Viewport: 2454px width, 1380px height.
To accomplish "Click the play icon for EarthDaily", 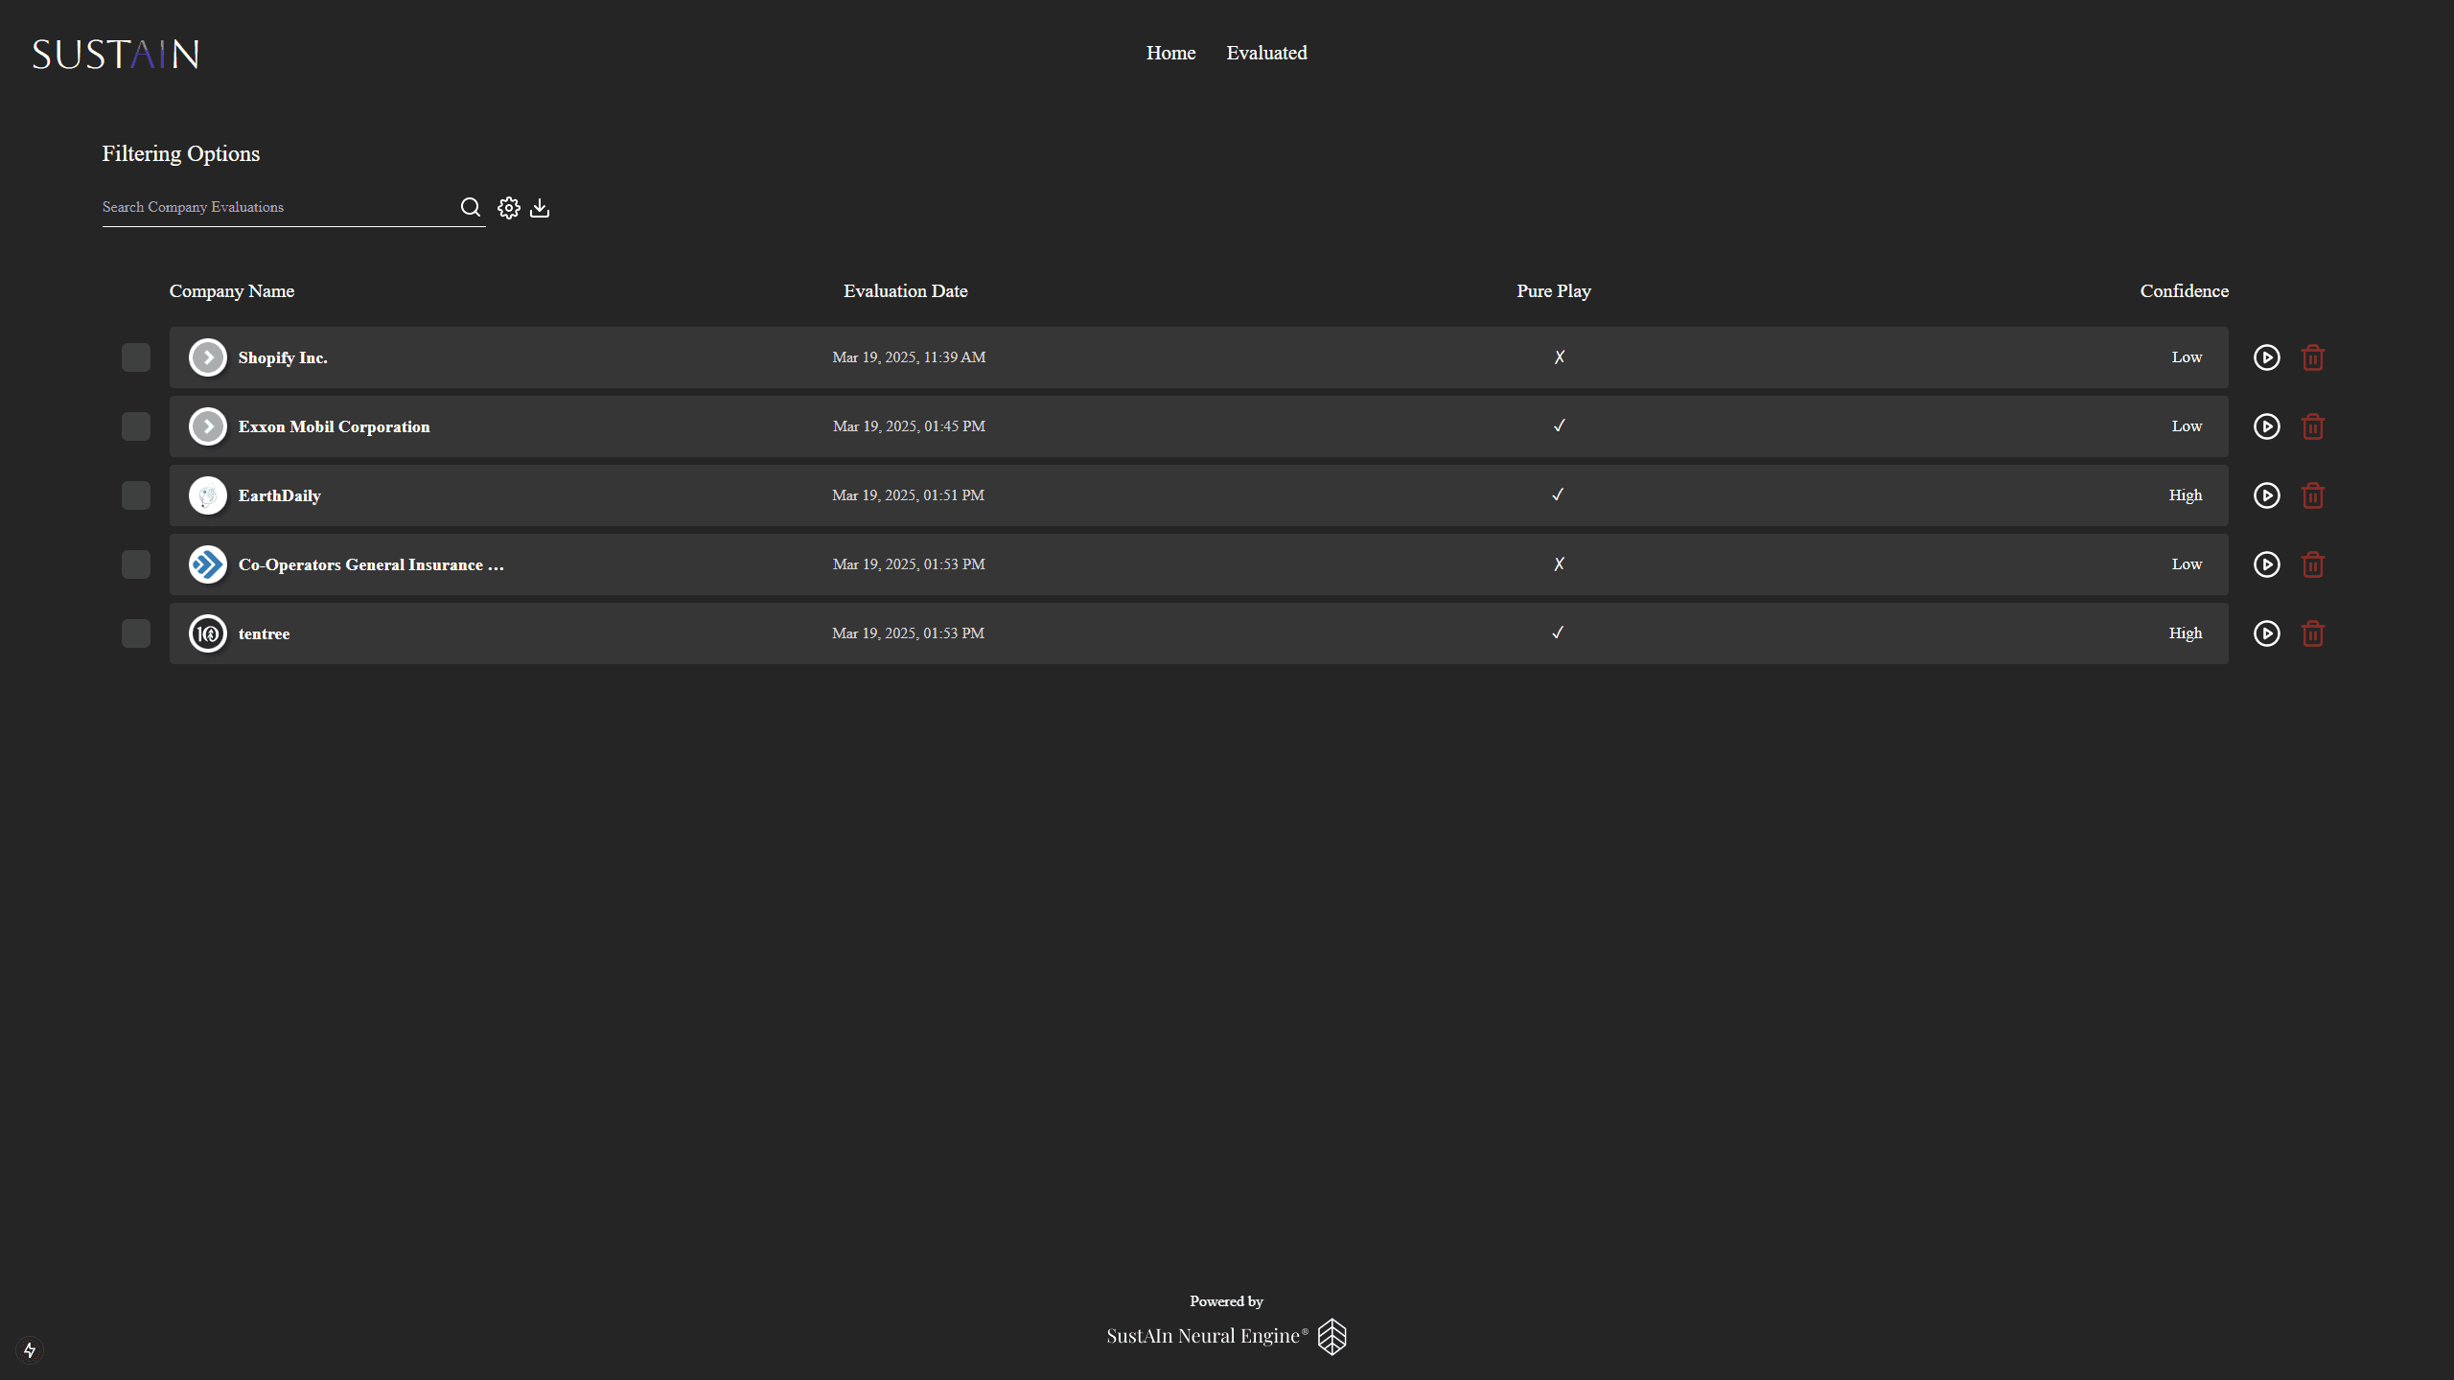I will point(2266,495).
